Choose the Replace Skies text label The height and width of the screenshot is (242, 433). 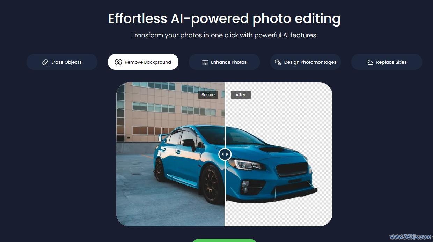391,62
